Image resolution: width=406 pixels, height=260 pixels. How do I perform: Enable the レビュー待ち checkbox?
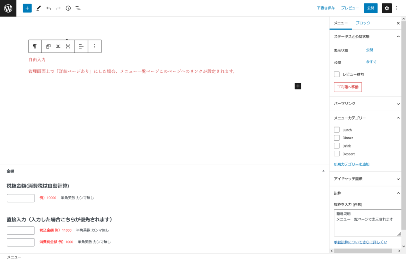pyautogui.click(x=337, y=74)
